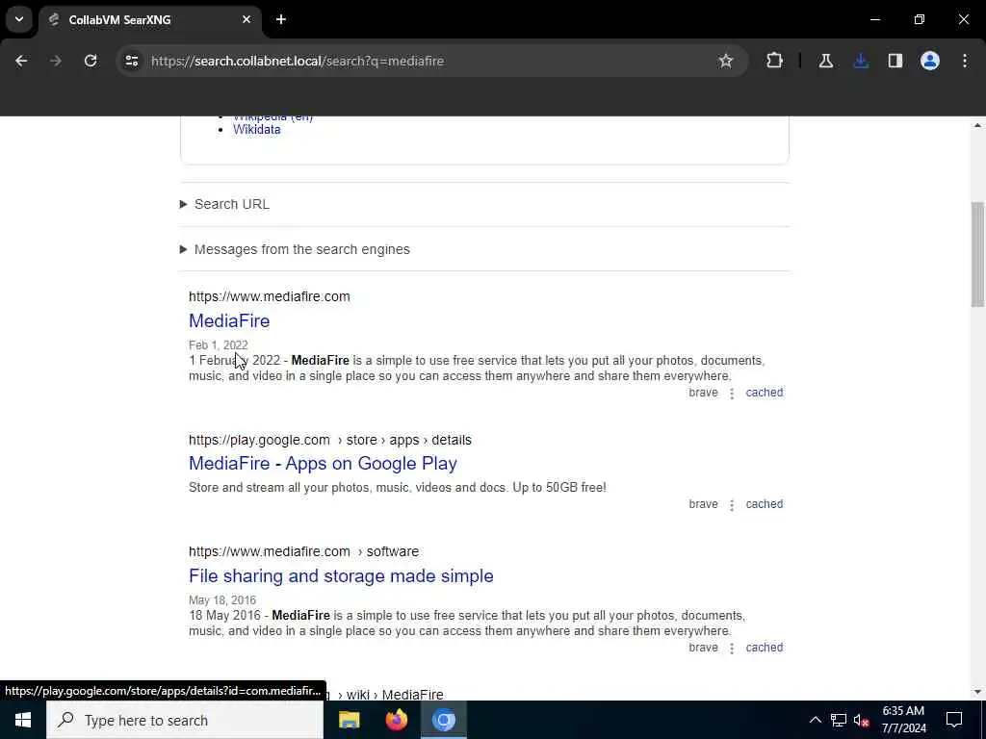Click the Type here to search box
This screenshot has width=986, height=739.
click(185, 720)
